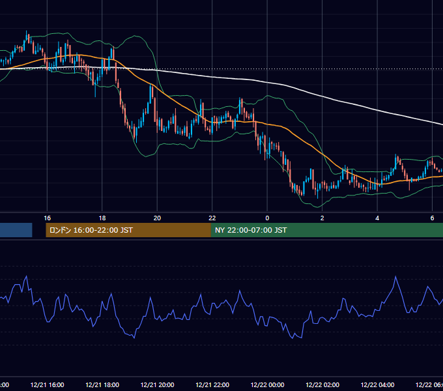
Task: Click the 12/21 18:00 indicator axis label
Action: tap(102, 384)
